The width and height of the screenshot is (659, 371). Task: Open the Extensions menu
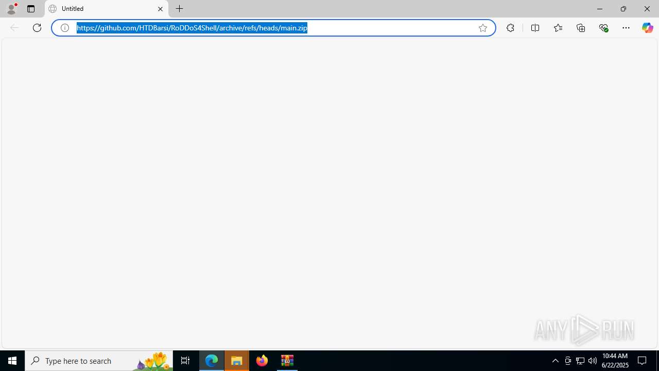pos(510,28)
